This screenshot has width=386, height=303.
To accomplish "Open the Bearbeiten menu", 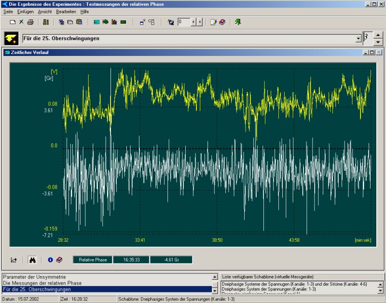I will click(66, 11).
